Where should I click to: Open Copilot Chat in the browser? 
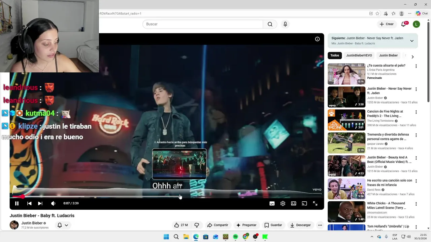422,13
